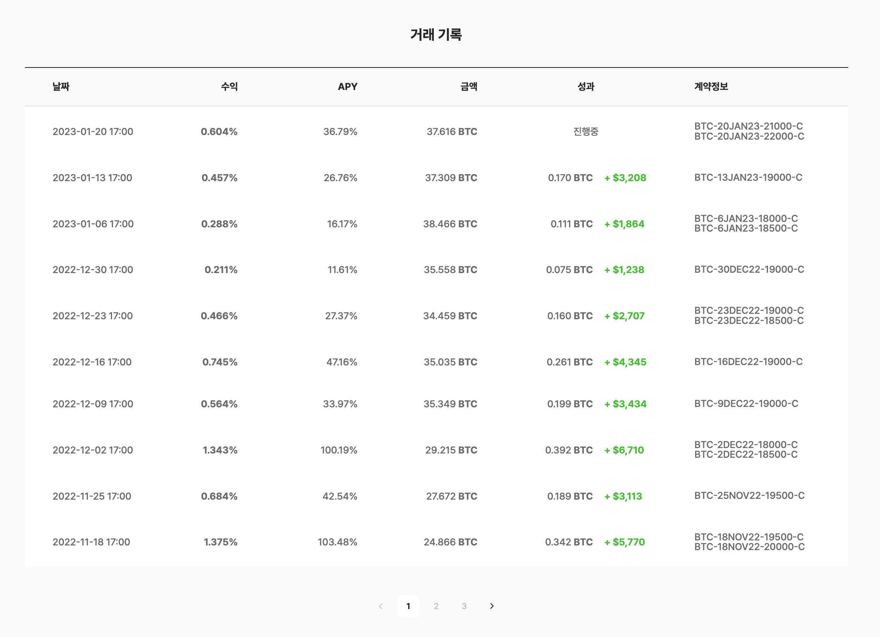Click the 수익 column header

click(229, 87)
